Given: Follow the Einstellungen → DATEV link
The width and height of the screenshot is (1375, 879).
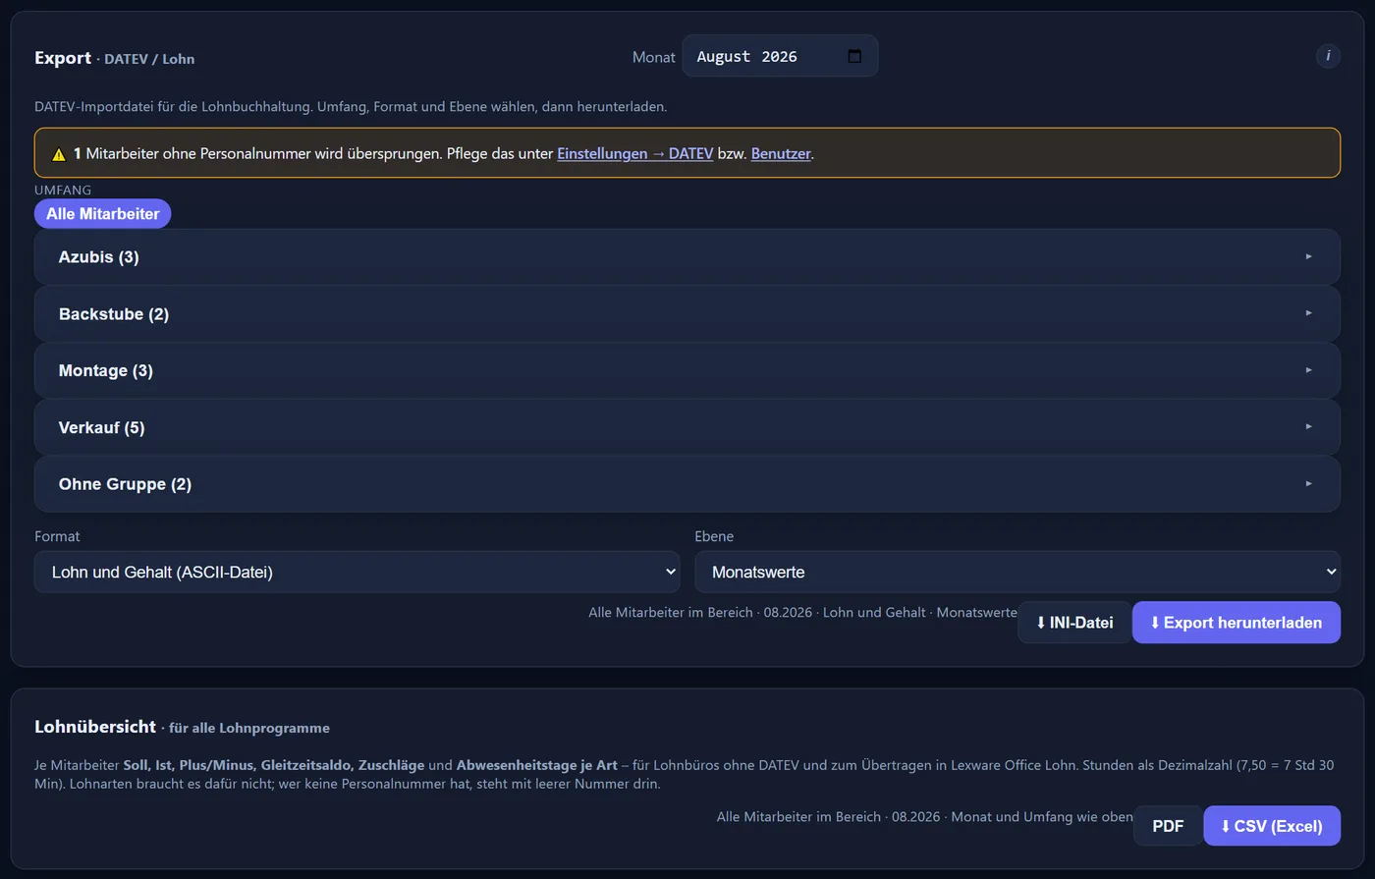Looking at the screenshot, I should click(634, 153).
